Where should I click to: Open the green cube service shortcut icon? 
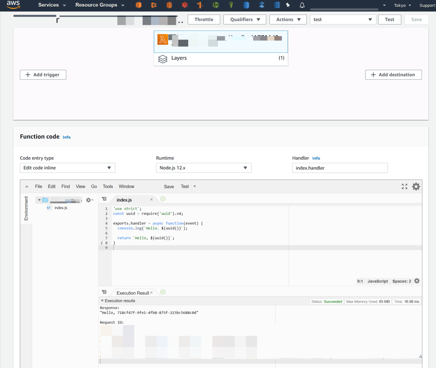point(215,5)
